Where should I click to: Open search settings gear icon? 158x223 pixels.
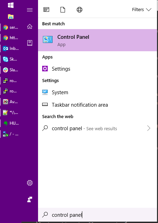pyautogui.click(x=30, y=183)
